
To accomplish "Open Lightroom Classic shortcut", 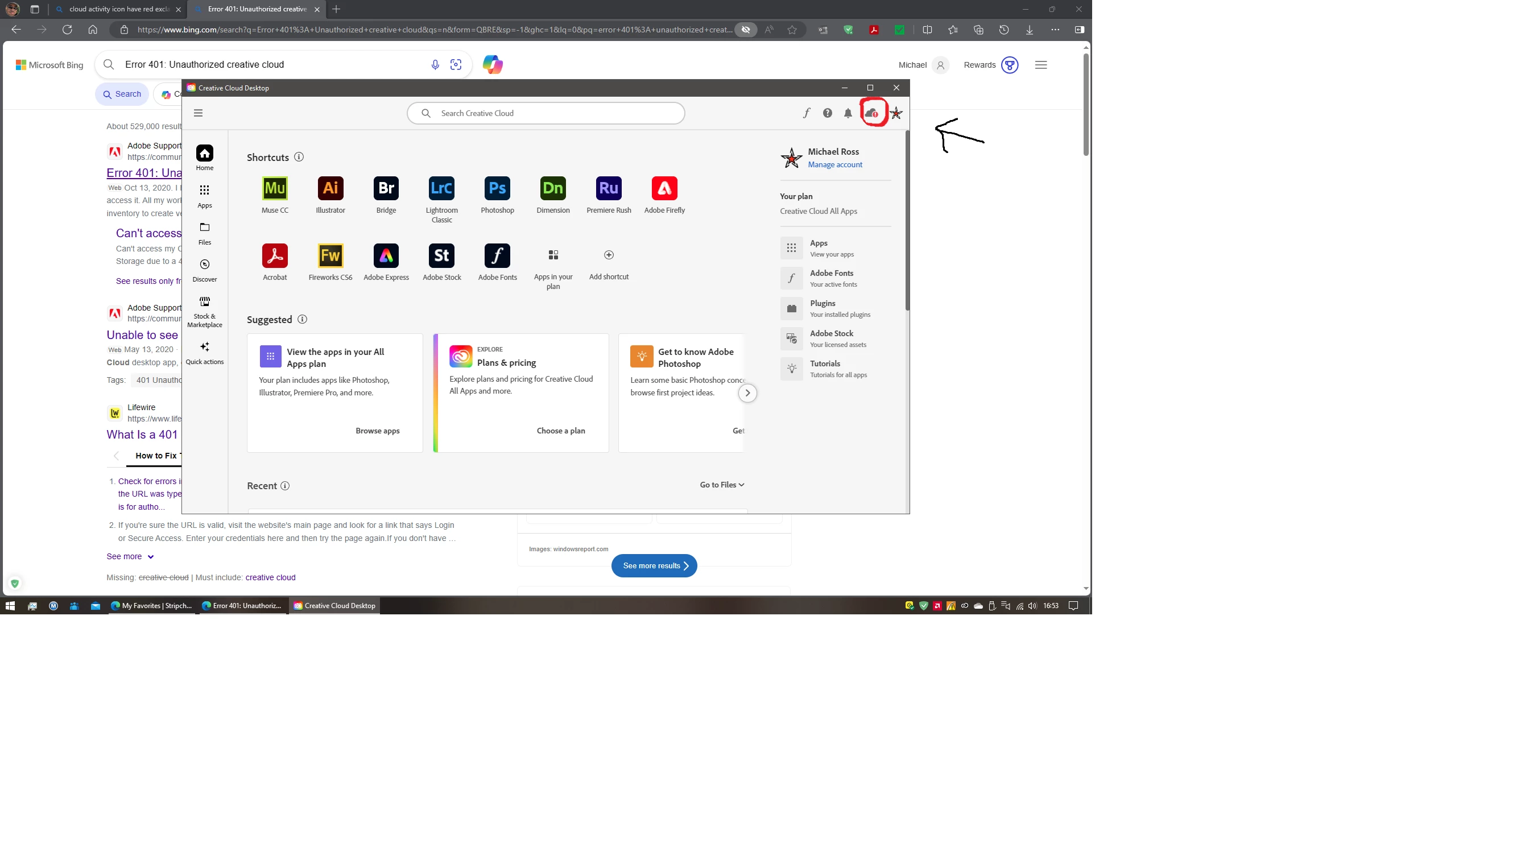I will (x=441, y=188).
